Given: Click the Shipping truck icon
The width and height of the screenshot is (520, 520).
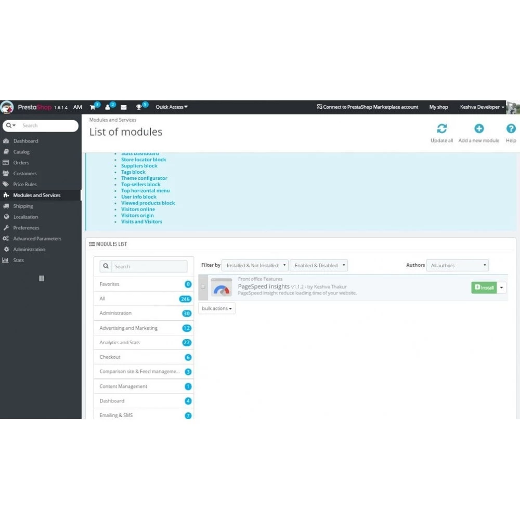Looking at the screenshot, I should point(6,206).
